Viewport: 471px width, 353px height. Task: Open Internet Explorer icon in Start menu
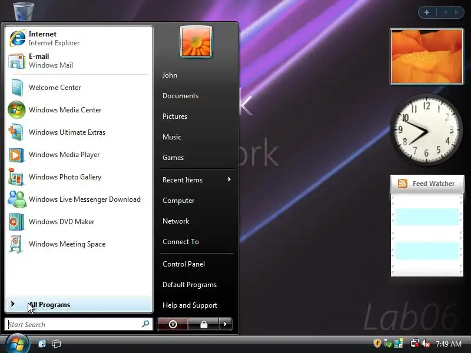click(x=18, y=38)
